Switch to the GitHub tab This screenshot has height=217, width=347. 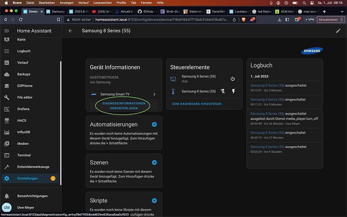(x=147, y=12)
